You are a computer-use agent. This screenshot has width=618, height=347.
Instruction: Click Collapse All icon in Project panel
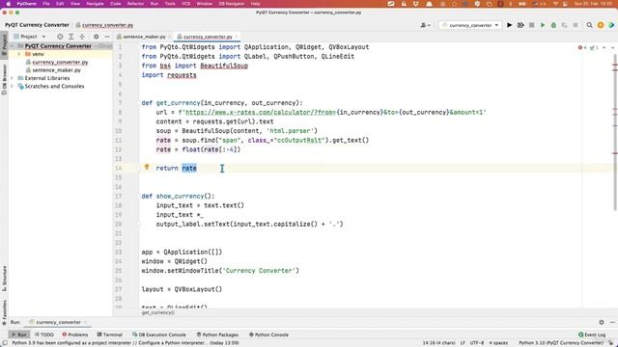point(82,37)
